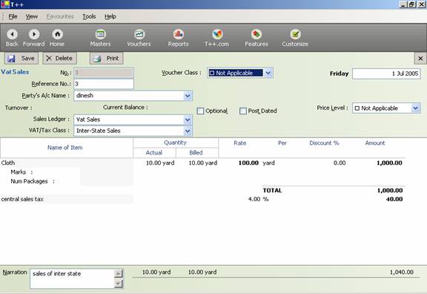Open the Customize icon
This screenshot has width=427, height=294.
(295, 34)
